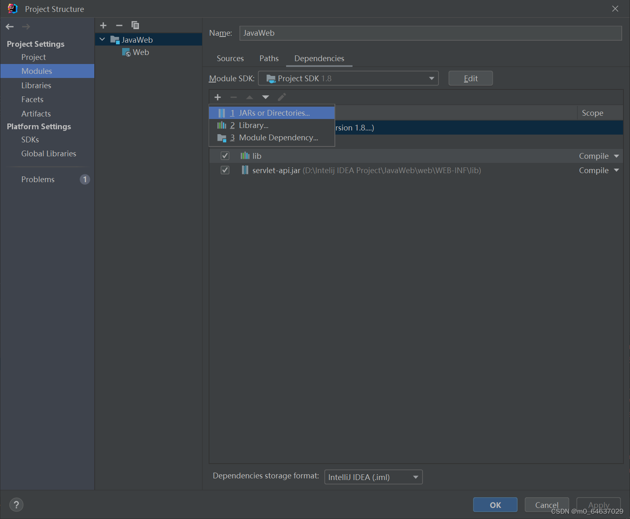Screen dimensions: 630x519
Task: Move dependency up with arrow icon
Action: [x=250, y=97]
